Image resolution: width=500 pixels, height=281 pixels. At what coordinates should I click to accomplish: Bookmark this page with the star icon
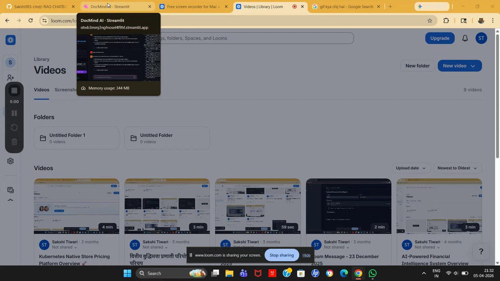(430, 21)
